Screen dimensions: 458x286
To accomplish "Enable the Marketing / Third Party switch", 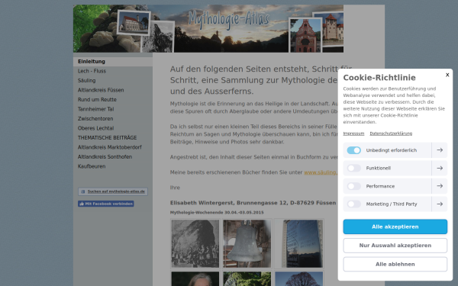I will tap(353, 204).
